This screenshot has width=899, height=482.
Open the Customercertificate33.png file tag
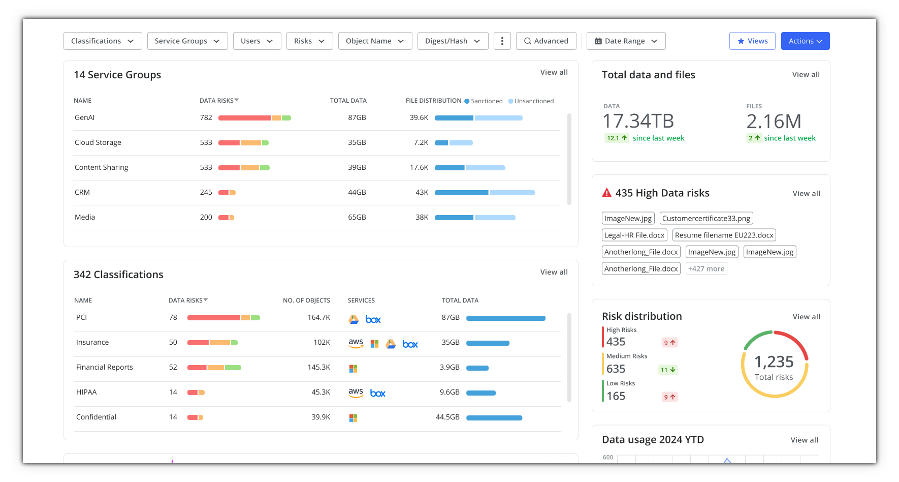(706, 219)
